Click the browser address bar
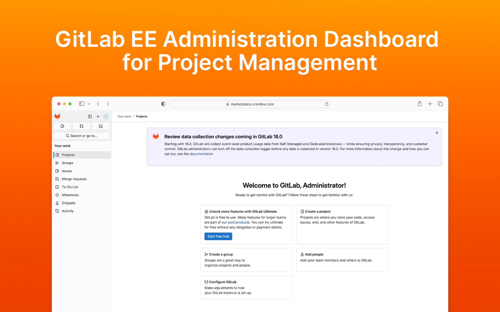 (x=250, y=104)
